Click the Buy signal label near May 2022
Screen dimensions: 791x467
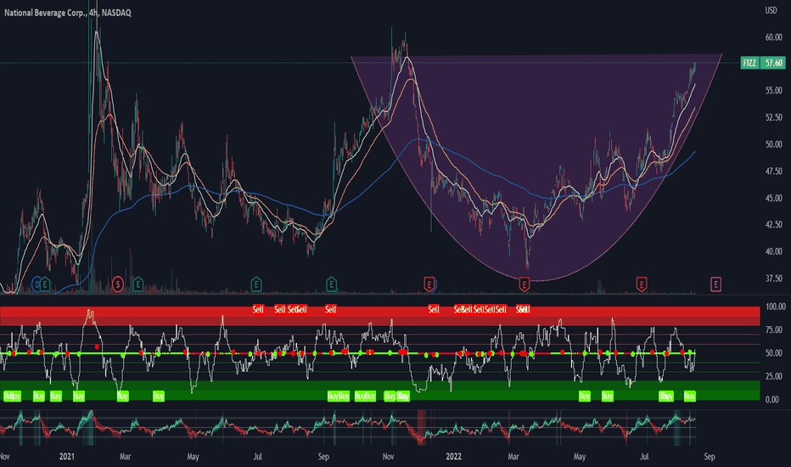tap(584, 397)
